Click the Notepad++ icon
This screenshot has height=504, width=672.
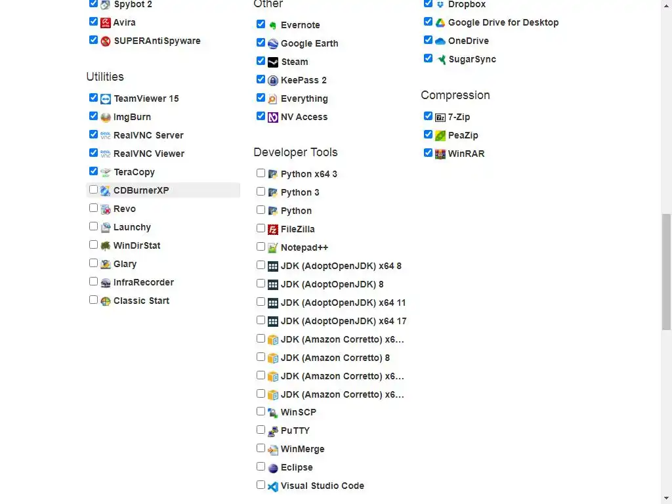pyautogui.click(x=273, y=248)
